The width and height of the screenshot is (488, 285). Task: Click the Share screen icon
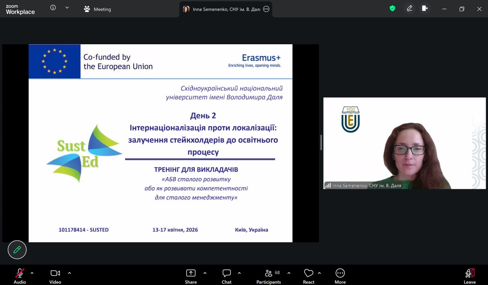click(x=191, y=273)
